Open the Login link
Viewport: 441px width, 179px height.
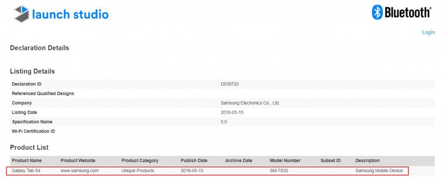pos(428,32)
